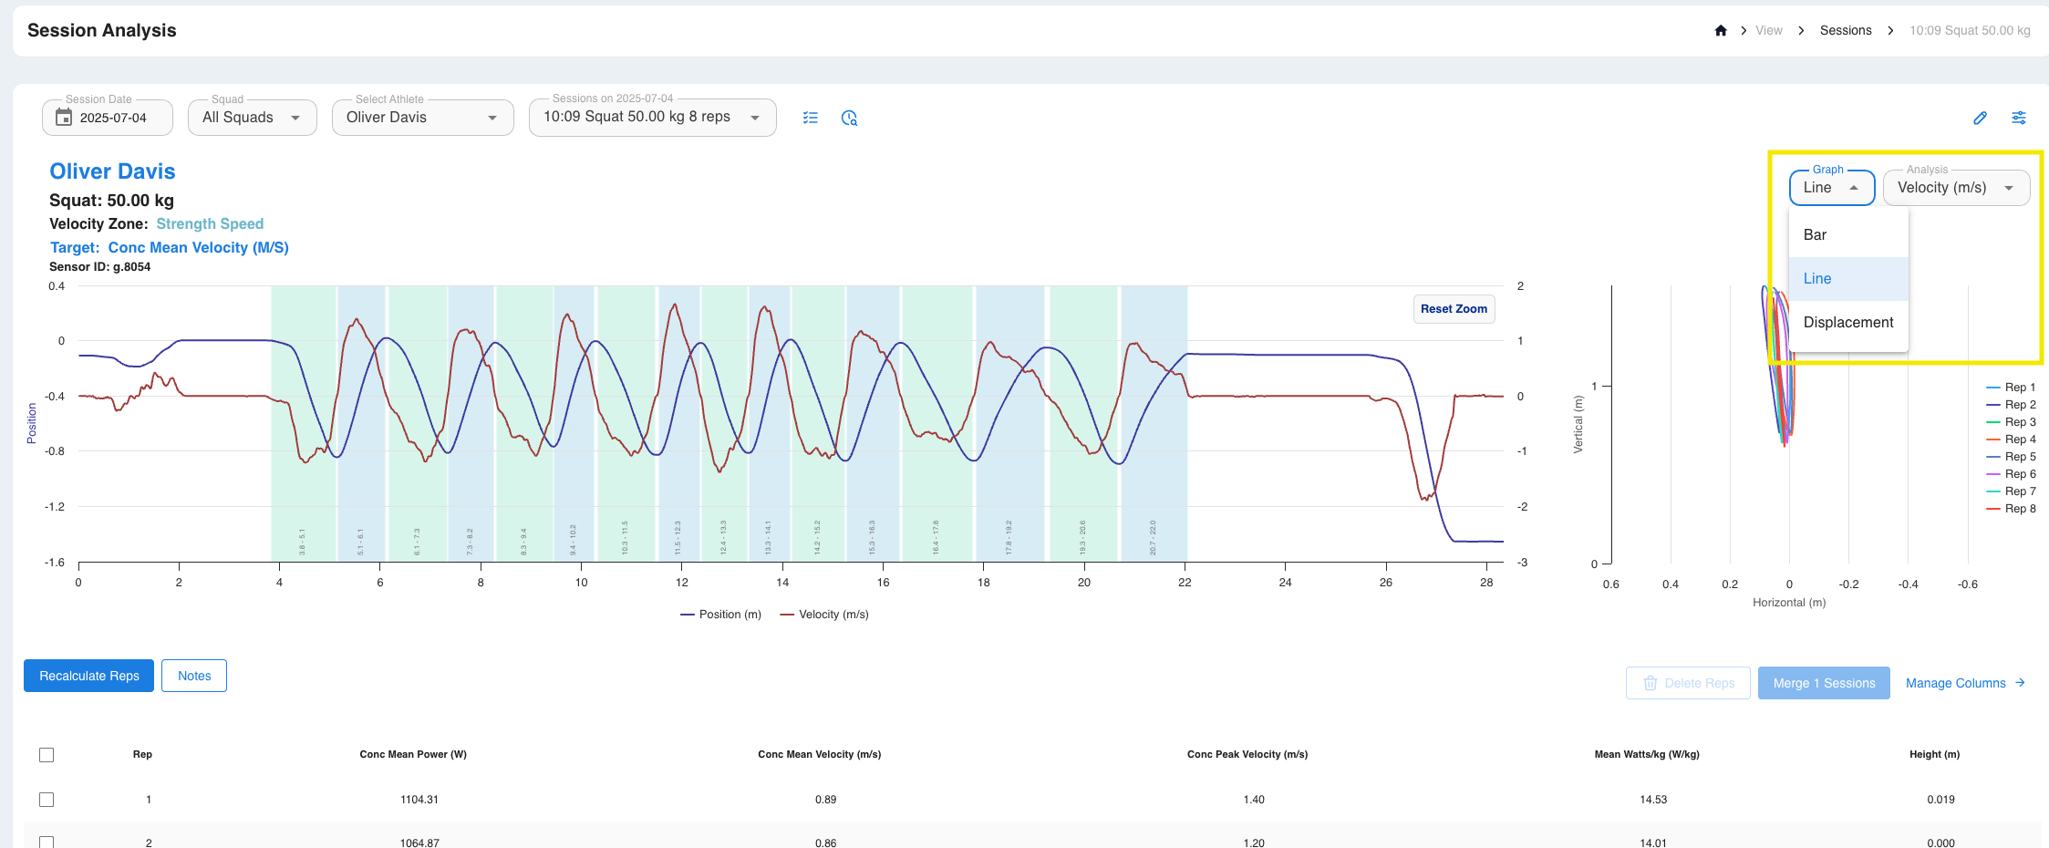This screenshot has width=2049, height=848.
Task: Click the home icon in breadcrumb
Action: [x=1721, y=30]
